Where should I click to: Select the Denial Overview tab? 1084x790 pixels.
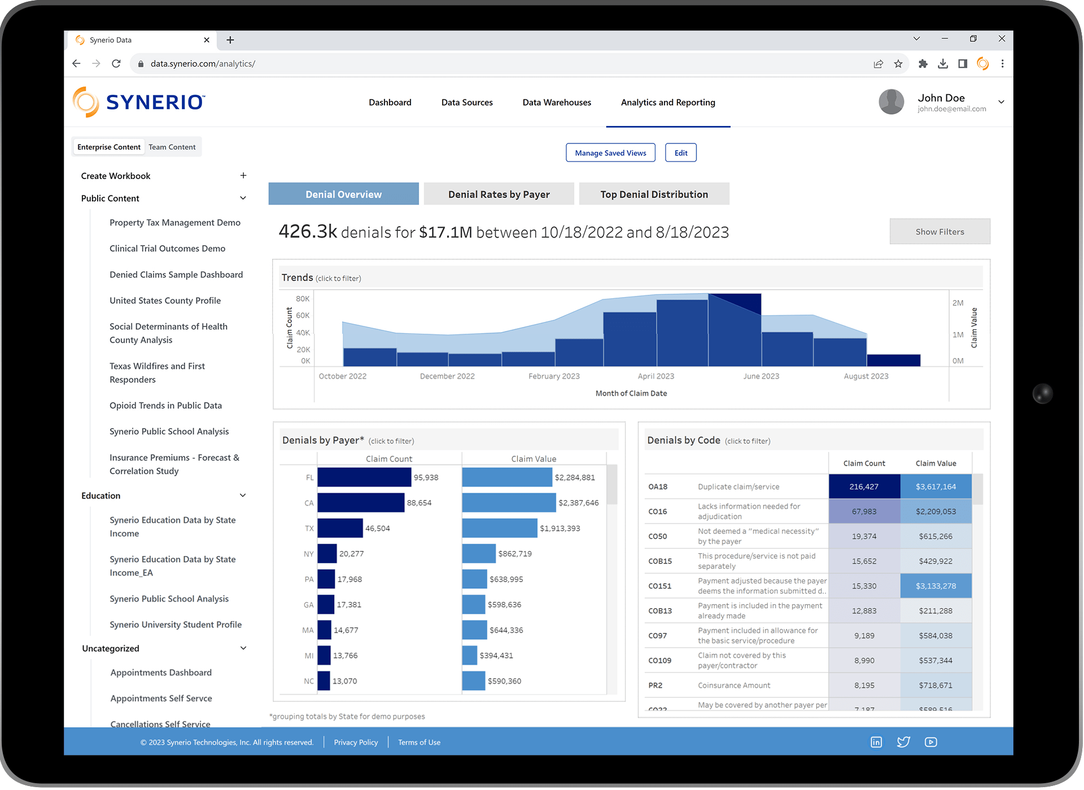tap(343, 194)
